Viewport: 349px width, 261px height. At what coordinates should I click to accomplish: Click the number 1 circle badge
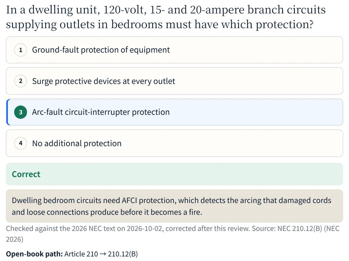point(21,50)
